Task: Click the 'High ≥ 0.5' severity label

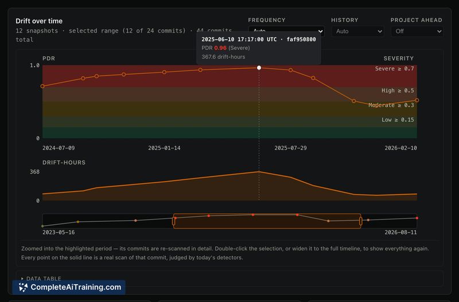Action: (x=398, y=91)
